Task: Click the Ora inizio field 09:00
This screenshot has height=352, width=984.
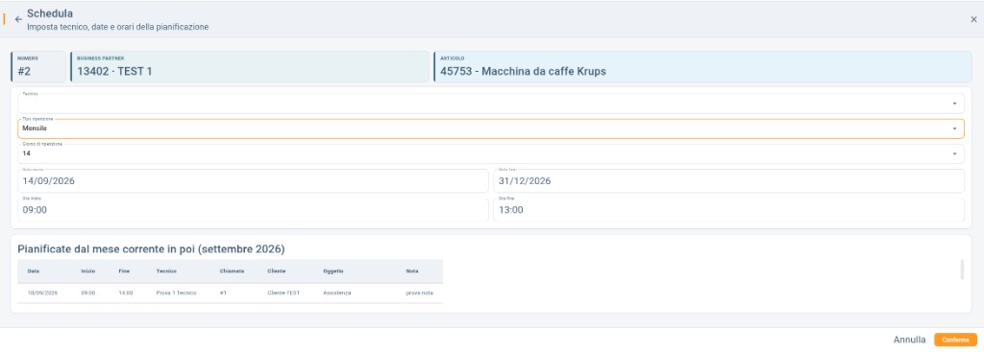Action: [x=253, y=210]
